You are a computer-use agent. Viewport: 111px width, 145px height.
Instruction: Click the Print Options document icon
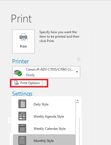pyautogui.click(x=17, y=83)
